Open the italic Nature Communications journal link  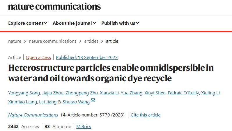coord(33,115)
